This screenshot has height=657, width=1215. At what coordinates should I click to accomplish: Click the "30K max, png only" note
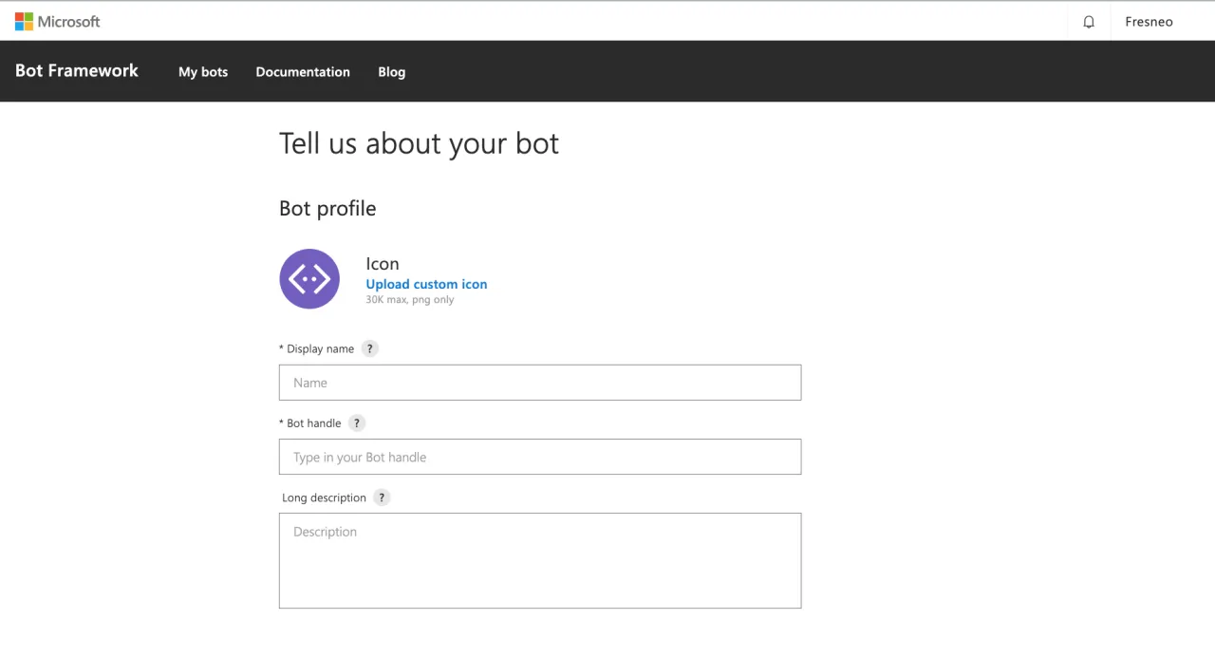coord(410,300)
